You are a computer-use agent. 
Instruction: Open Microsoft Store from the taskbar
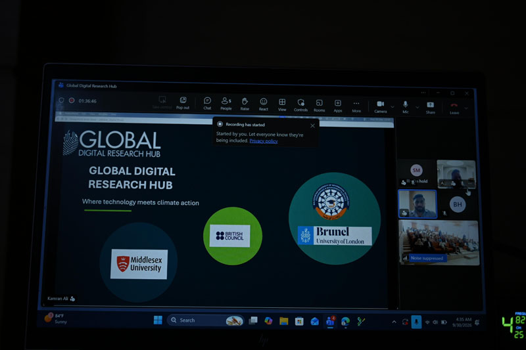[x=299, y=322]
